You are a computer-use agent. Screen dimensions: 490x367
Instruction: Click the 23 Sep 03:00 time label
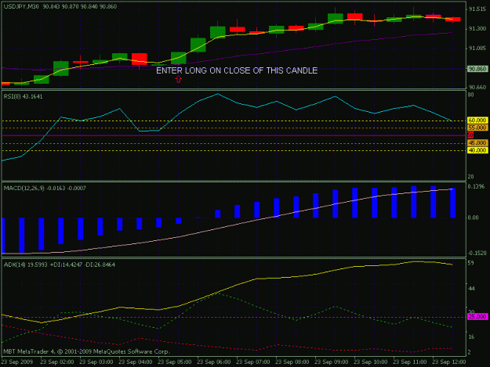point(96,362)
